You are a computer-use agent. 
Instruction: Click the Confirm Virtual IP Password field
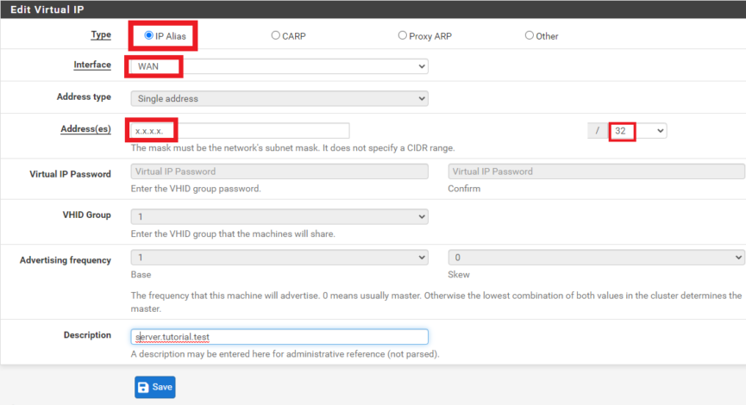coord(597,171)
